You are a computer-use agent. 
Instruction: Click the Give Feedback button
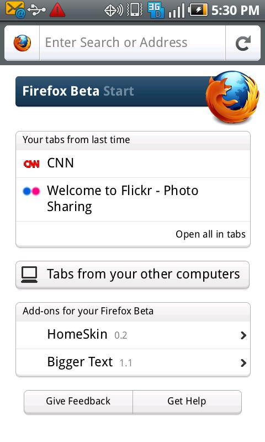(x=78, y=402)
